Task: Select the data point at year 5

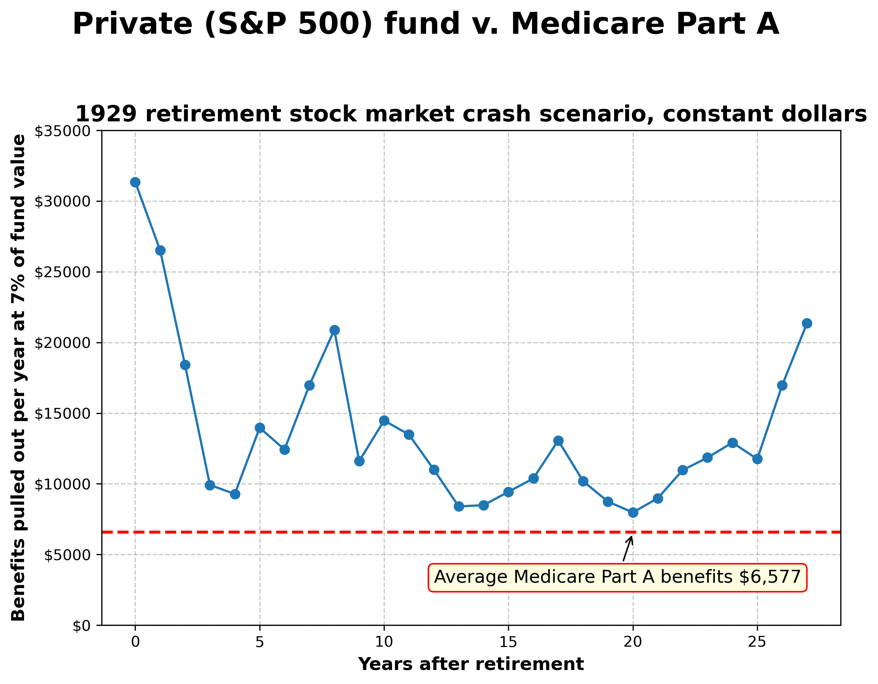Action: point(260,427)
